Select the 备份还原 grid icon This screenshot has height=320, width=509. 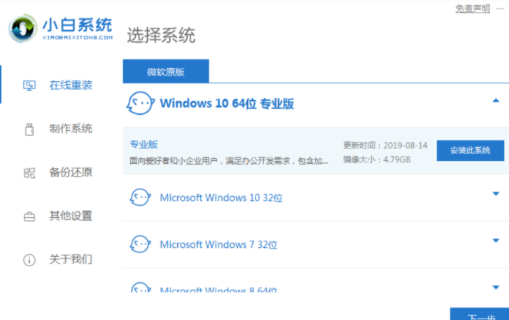(29, 173)
